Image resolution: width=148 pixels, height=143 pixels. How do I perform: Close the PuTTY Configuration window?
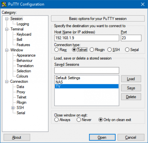143,4
